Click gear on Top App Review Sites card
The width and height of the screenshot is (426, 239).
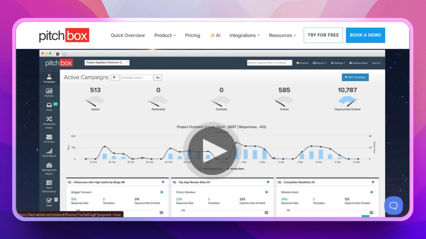coord(268,182)
